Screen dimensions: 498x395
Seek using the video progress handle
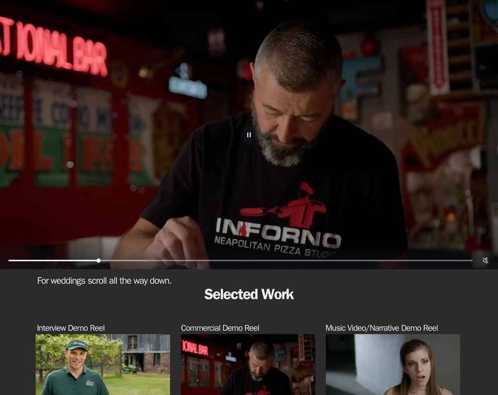pyautogui.click(x=99, y=261)
